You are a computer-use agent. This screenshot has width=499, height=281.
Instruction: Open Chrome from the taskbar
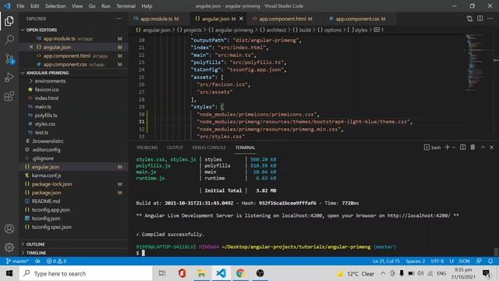coord(241,273)
